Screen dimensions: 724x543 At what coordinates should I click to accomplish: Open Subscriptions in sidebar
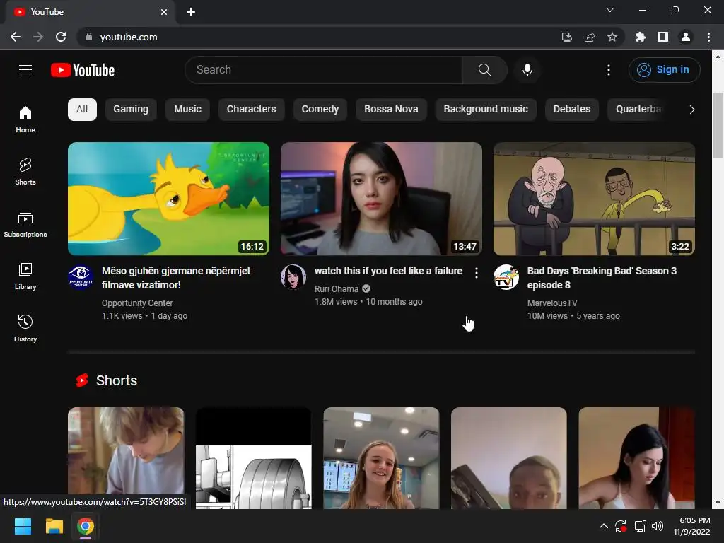tap(25, 223)
